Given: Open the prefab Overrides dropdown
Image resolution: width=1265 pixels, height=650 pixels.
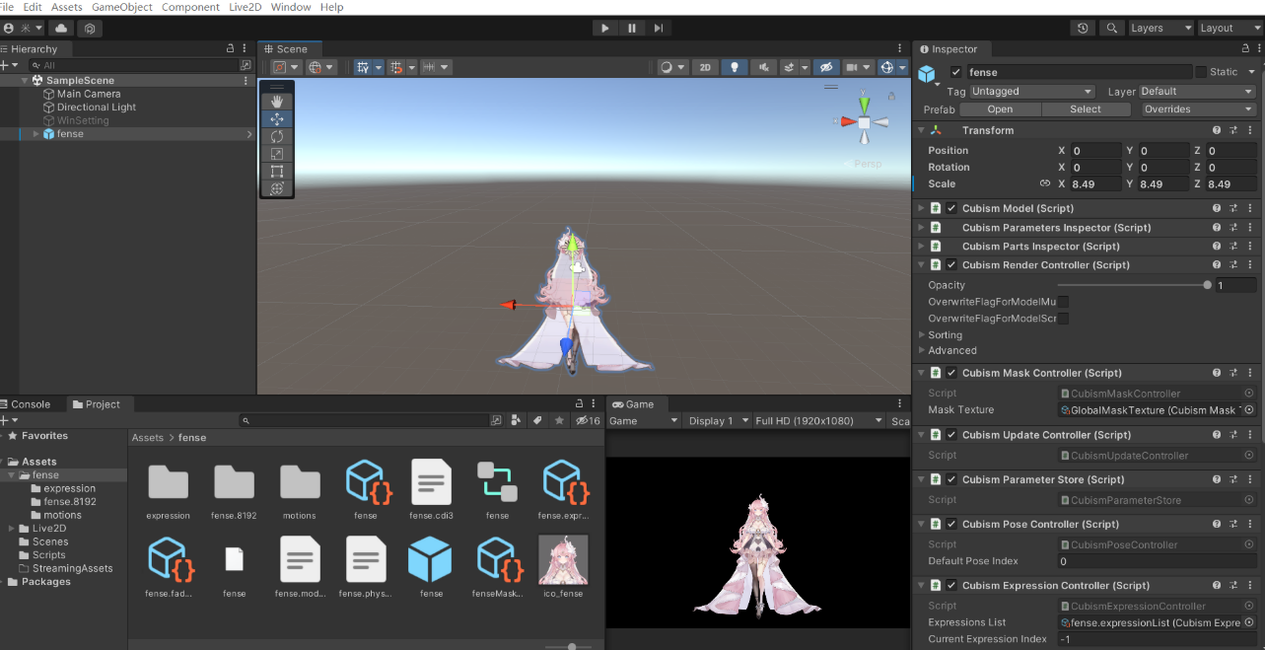Looking at the screenshot, I should click(x=1197, y=109).
